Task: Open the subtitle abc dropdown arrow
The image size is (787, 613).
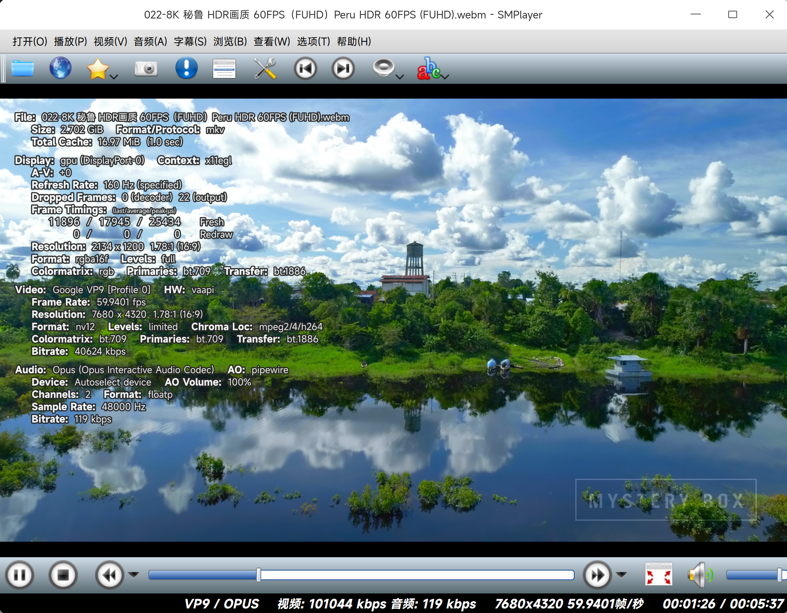Action: (x=446, y=77)
